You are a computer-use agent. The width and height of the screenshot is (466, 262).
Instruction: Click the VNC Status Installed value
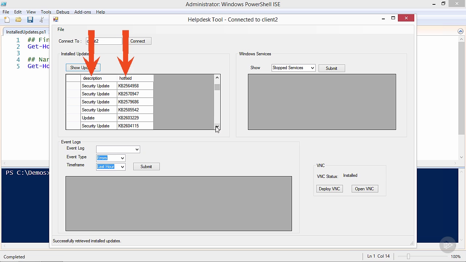tap(350, 175)
